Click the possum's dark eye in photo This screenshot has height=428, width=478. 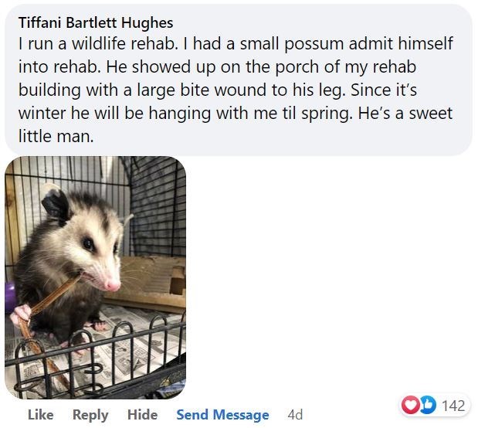(x=88, y=243)
